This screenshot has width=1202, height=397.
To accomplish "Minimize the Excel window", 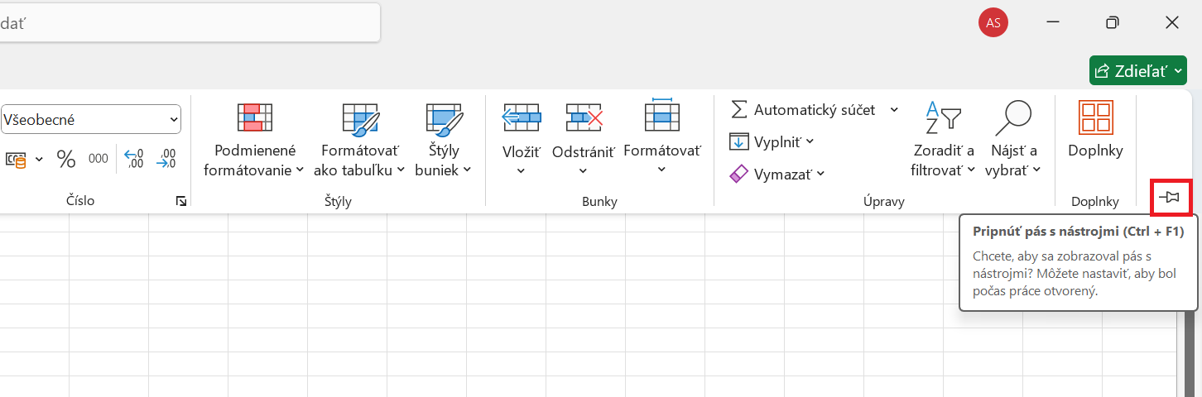I will 1053,22.
